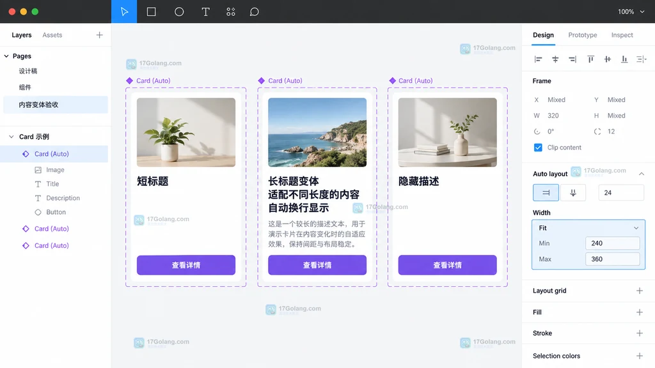Click the frame width value 320
Image resolution: width=655 pixels, height=368 pixels.
pos(553,116)
